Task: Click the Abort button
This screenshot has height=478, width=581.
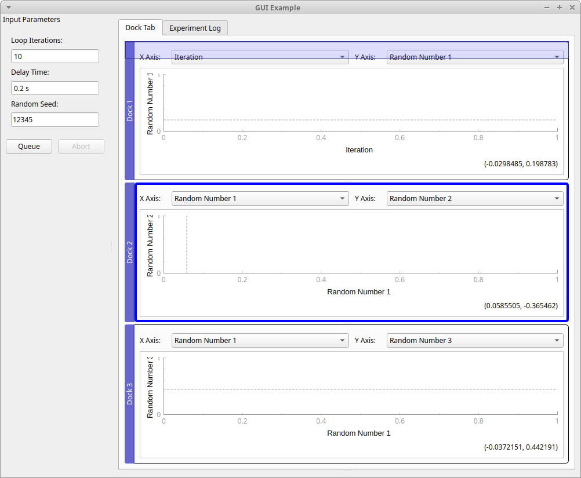Action: click(x=81, y=146)
